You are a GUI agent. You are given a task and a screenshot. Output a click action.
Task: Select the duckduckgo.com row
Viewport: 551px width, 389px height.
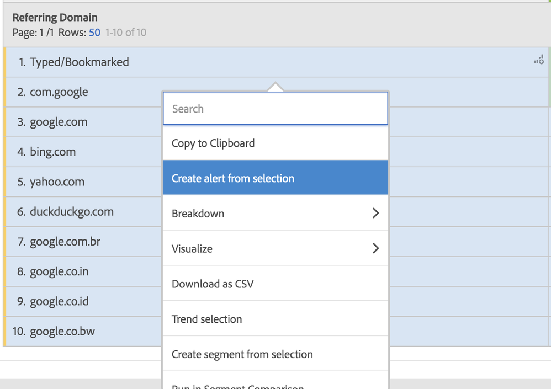click(71, 212)
